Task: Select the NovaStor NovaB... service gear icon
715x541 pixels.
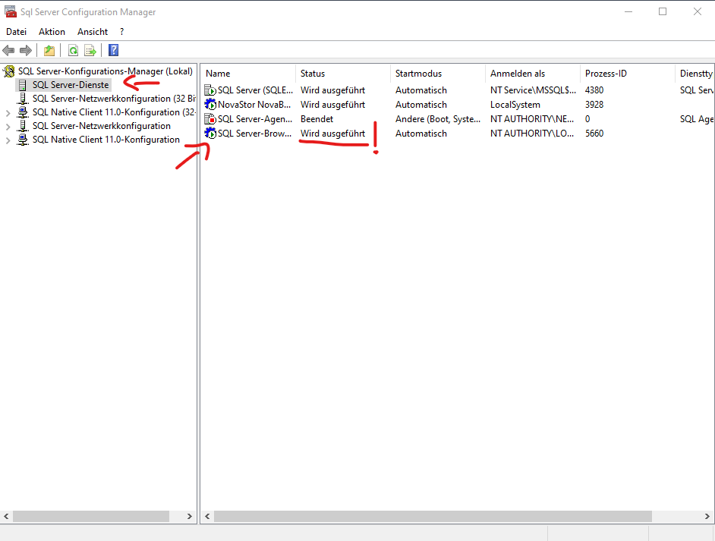Action: [210, 105]
